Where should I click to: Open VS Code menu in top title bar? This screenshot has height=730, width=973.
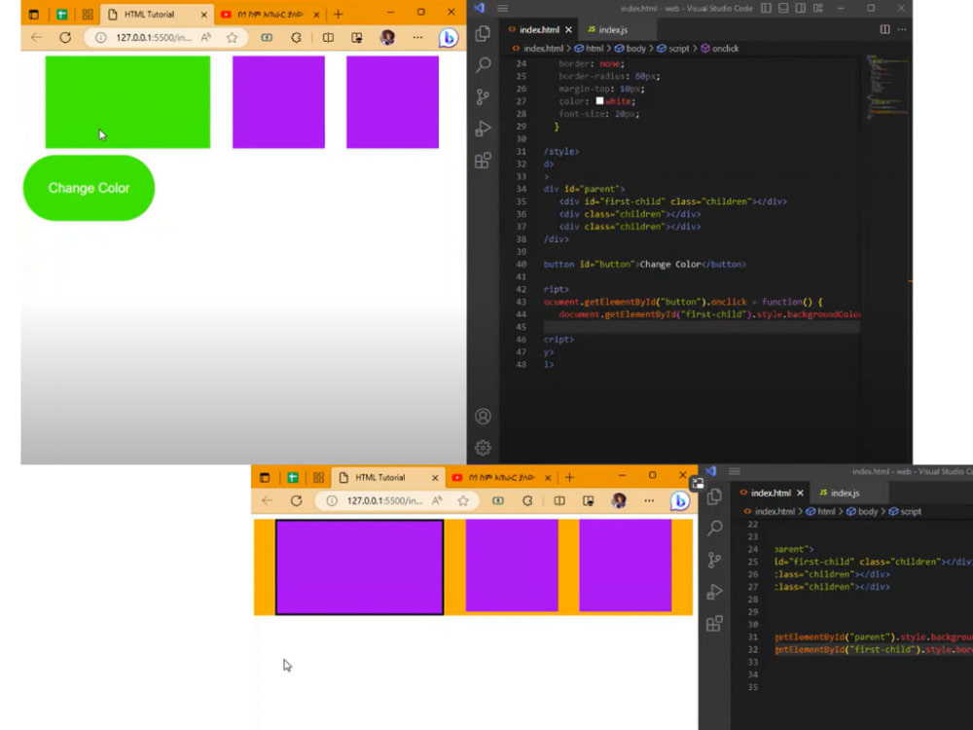coord(503,8)
